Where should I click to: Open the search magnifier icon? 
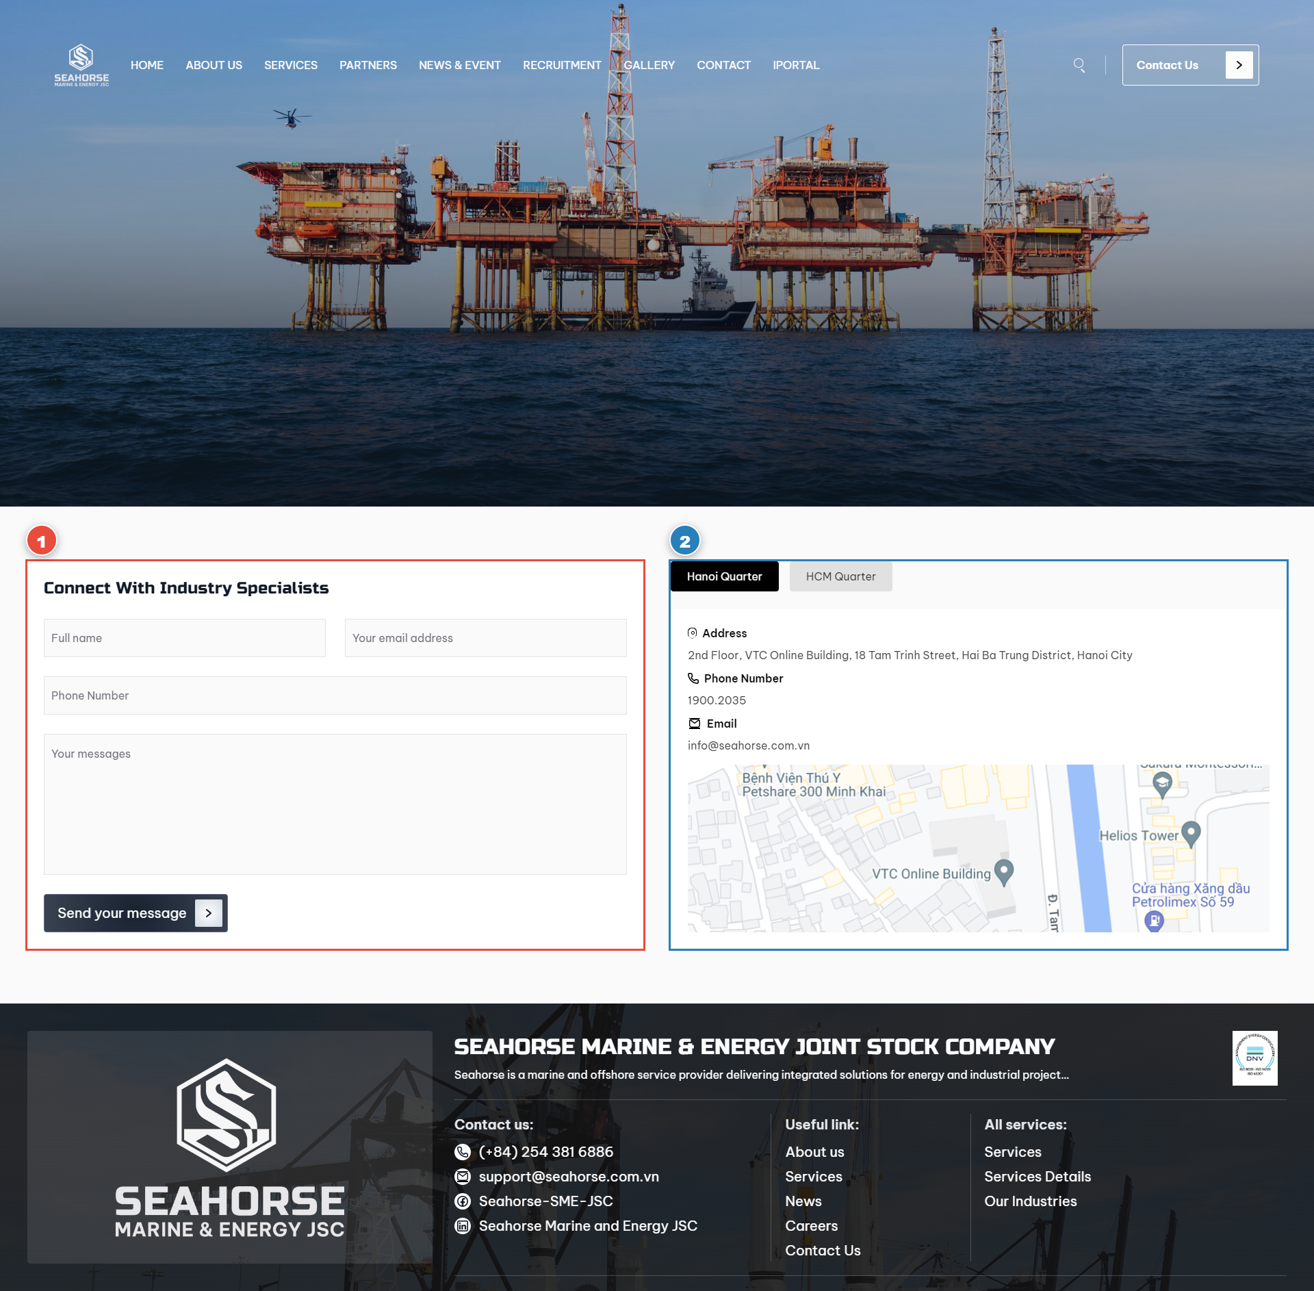point(1079,65)
